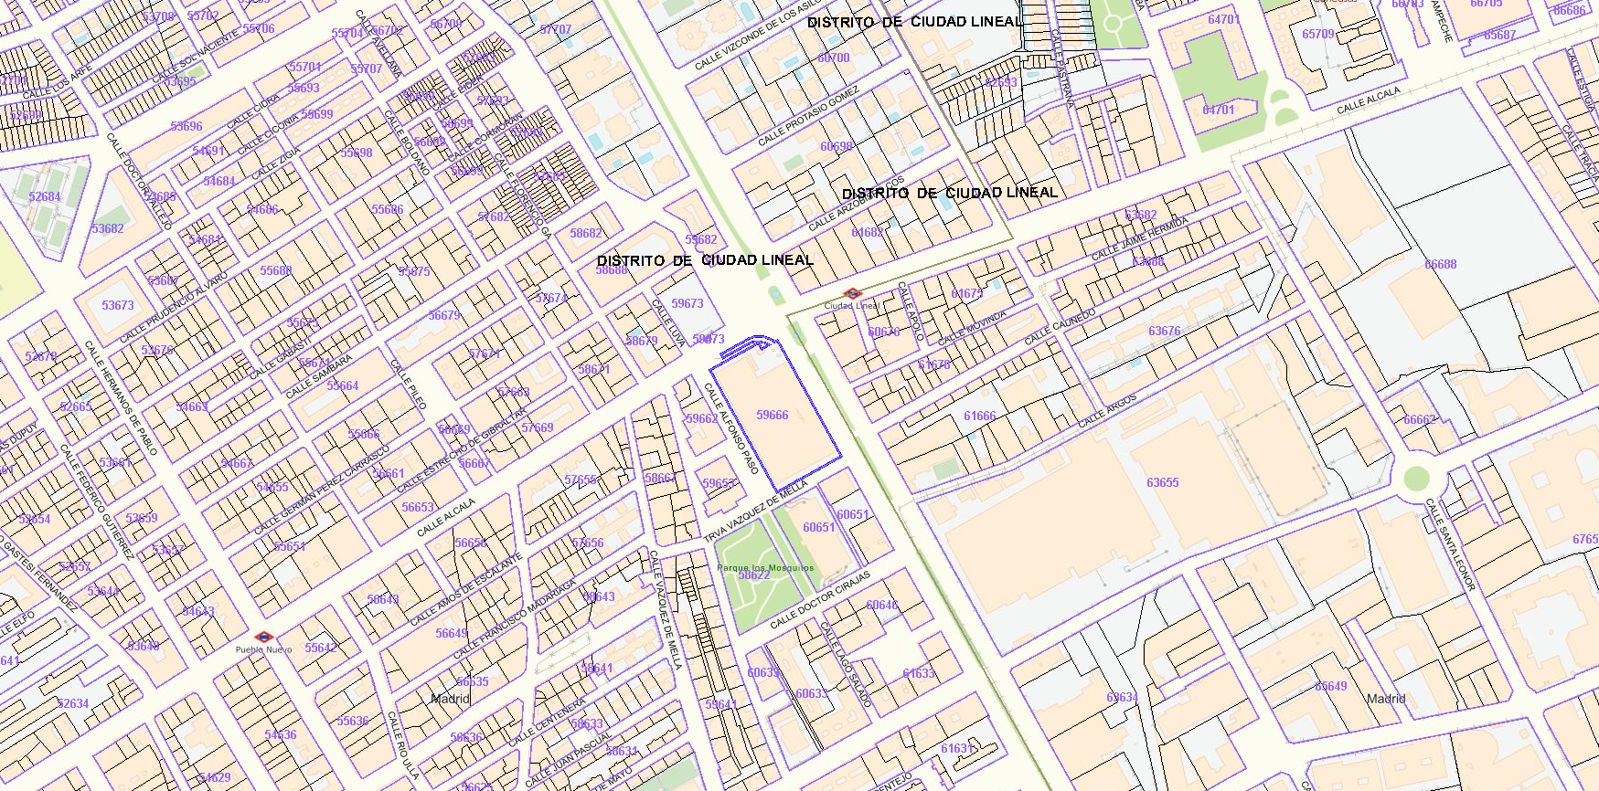Click the Trva Vazquez de Mella label
The width and height of the screenshot is (1599, 791).
pos(756,512)
